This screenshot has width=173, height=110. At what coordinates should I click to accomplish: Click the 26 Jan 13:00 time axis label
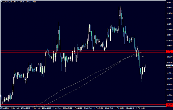(x=15, y=108)
